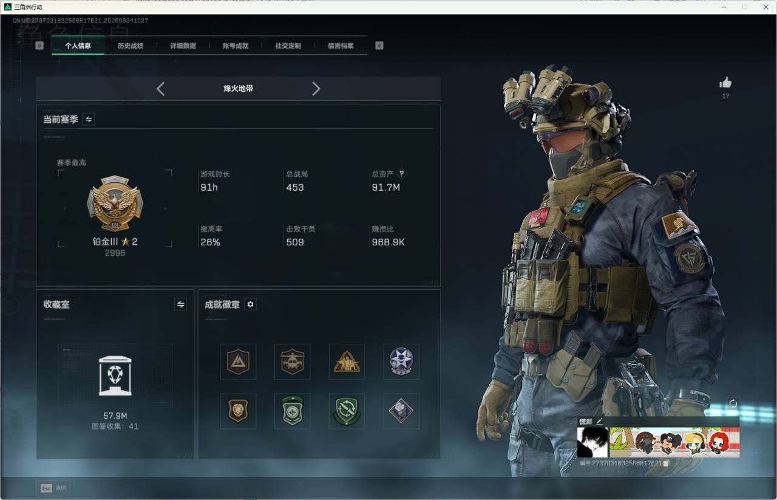Screen dimensions: 777x500
Task: Switch to previous game mode with left chevron
Action: coord(160,89)
